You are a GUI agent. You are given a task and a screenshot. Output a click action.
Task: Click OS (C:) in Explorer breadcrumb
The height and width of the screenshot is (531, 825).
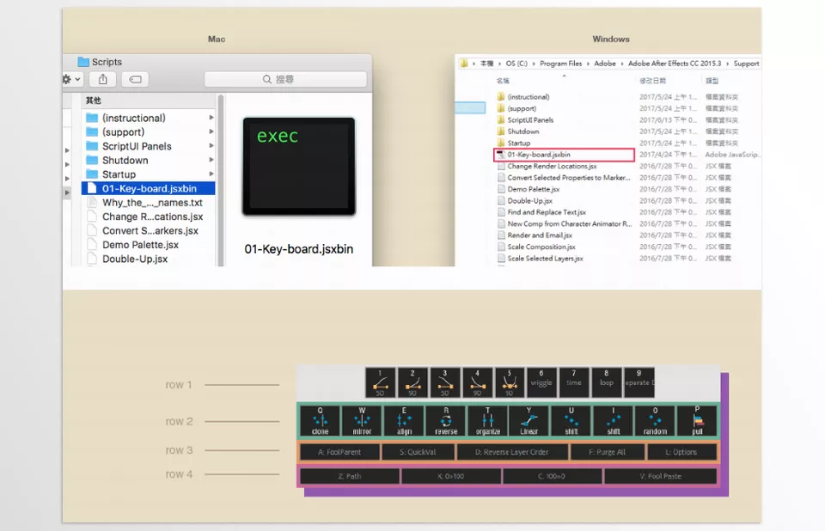pyautogui.click(x=516, y=64)
